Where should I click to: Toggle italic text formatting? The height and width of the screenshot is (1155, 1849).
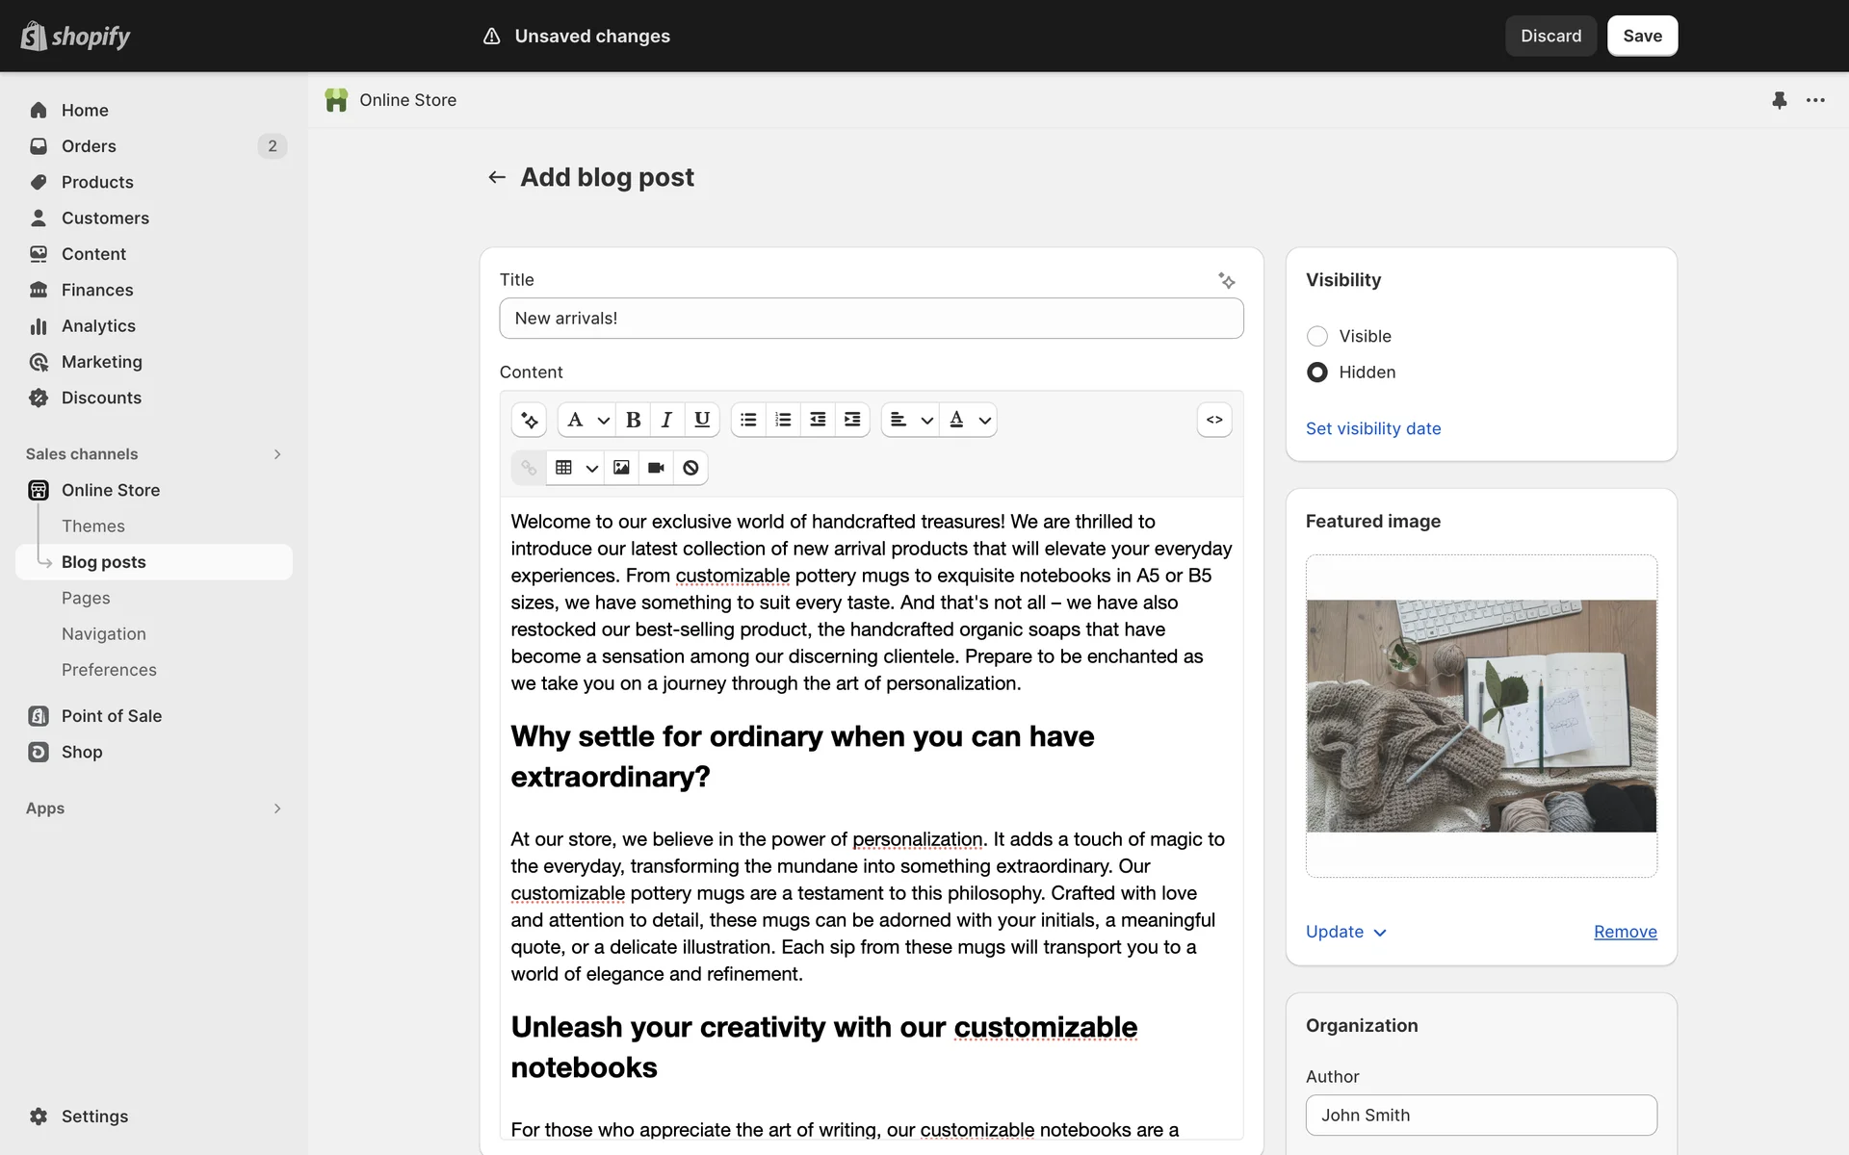(x=666, y=420)
